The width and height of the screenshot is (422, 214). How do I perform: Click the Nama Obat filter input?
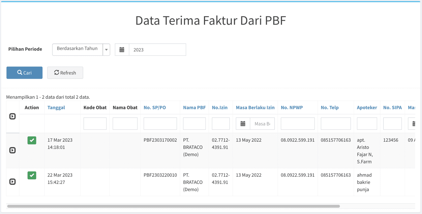[x=125, y=124]
